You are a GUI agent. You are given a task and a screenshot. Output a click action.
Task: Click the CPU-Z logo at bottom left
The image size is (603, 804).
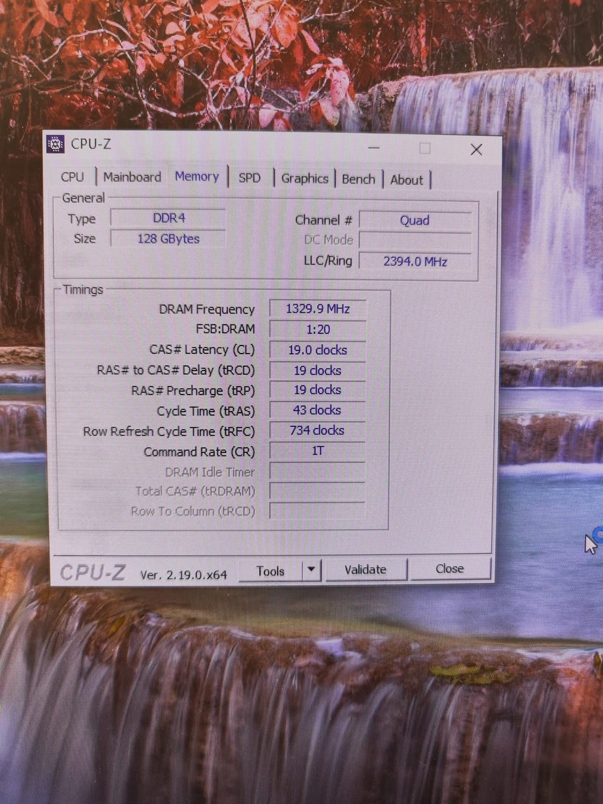point(93,572)
